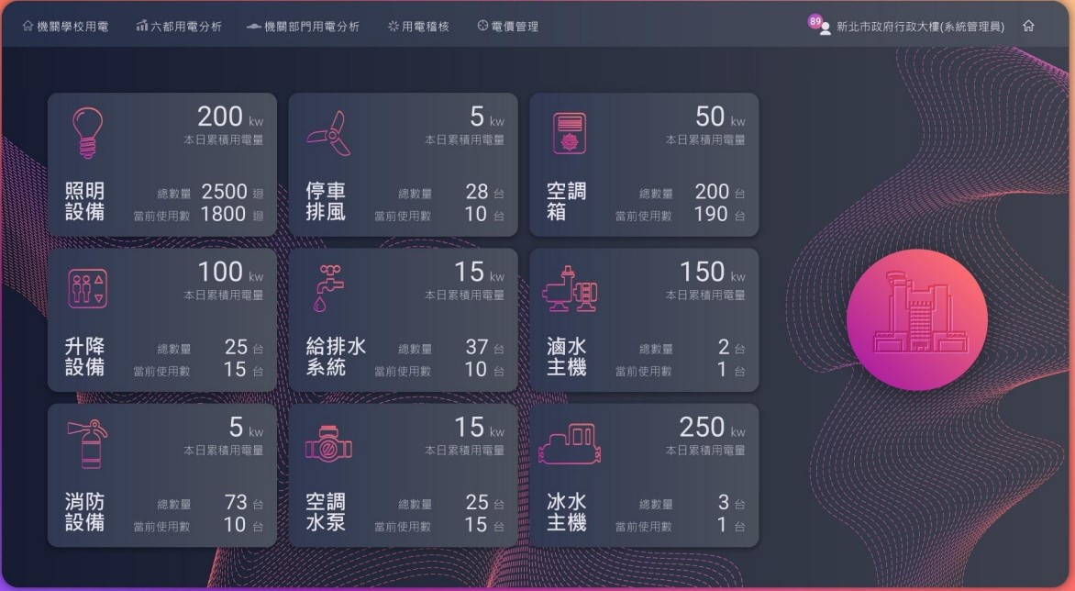Click the 總數量 28 value for 停車排風
The image size is (1075, 591).
(x=477, y=192)
